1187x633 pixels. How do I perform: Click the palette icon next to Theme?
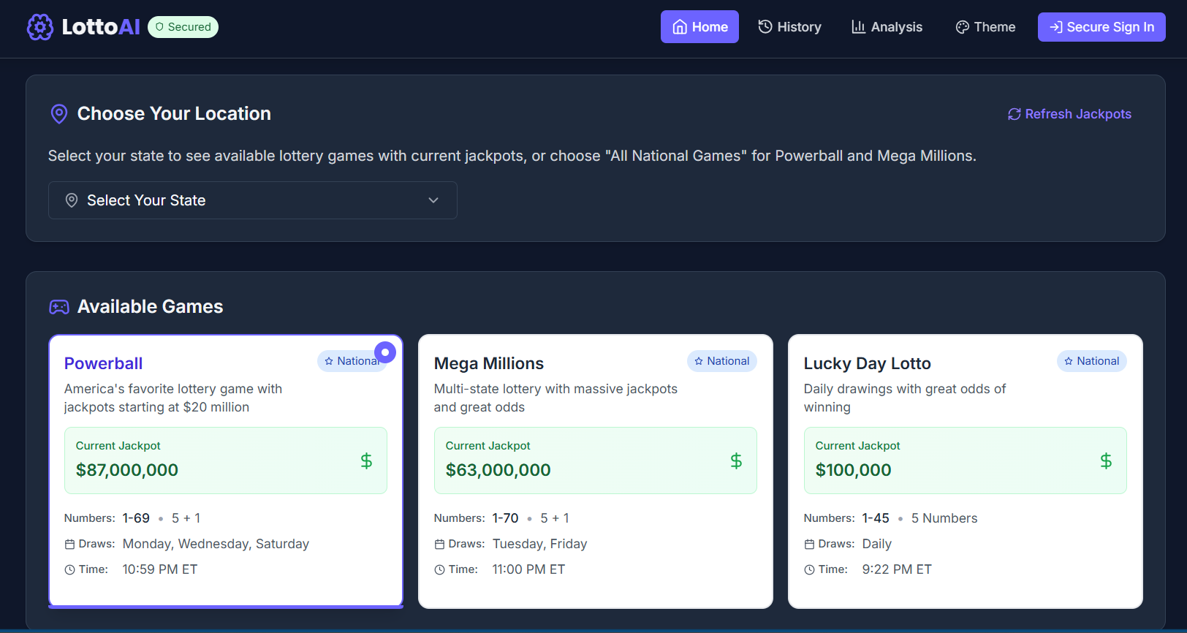click(963, 27)
